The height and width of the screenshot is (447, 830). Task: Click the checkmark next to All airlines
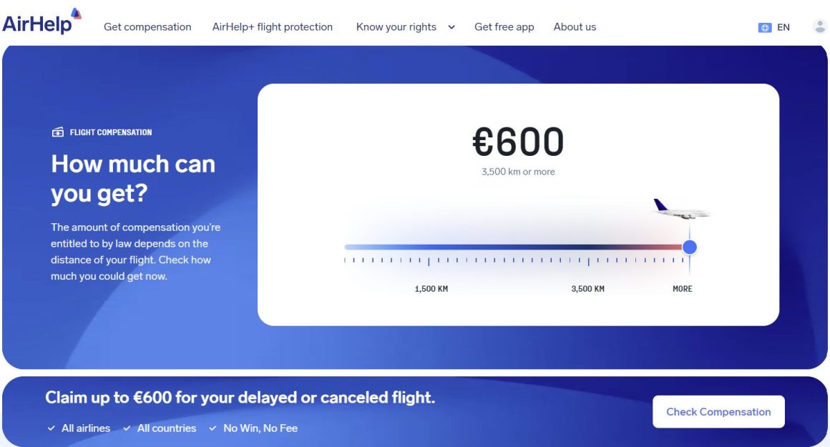pyautogui.click(x=50, y=428)
